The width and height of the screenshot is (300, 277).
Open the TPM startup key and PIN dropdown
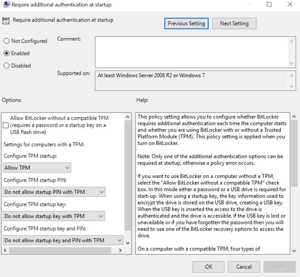tap(63, 240)
